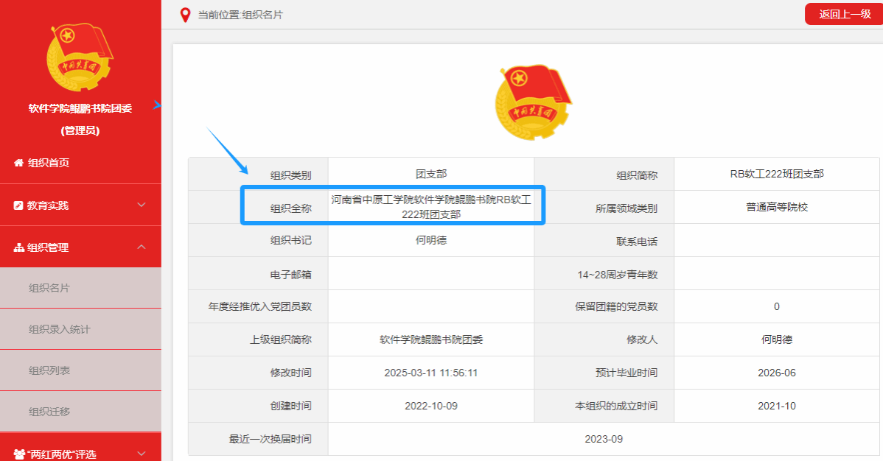Screen dimensions: 883x461
Task: Click the 2022-10-09 creation date
Action: [x=430, y=406]
